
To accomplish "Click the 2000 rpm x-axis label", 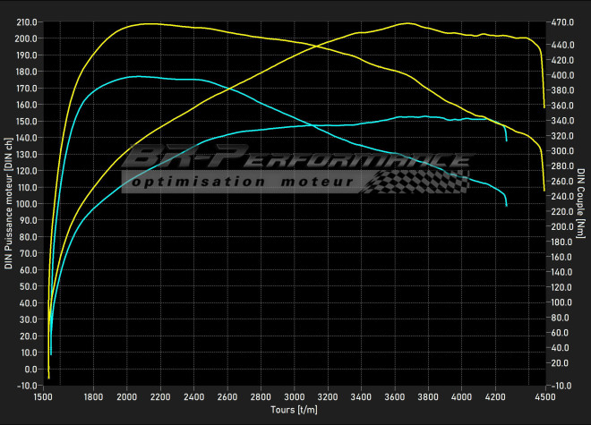I will click(126, 396).
